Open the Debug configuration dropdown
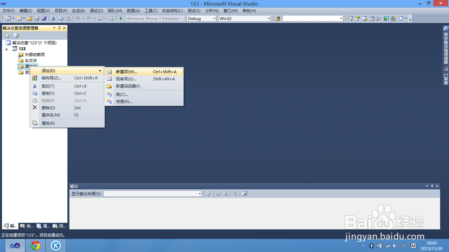 [x=214, y=18]
